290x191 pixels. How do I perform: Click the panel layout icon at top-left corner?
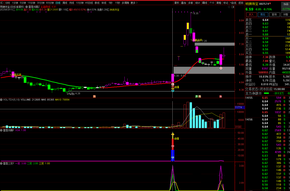2,3
